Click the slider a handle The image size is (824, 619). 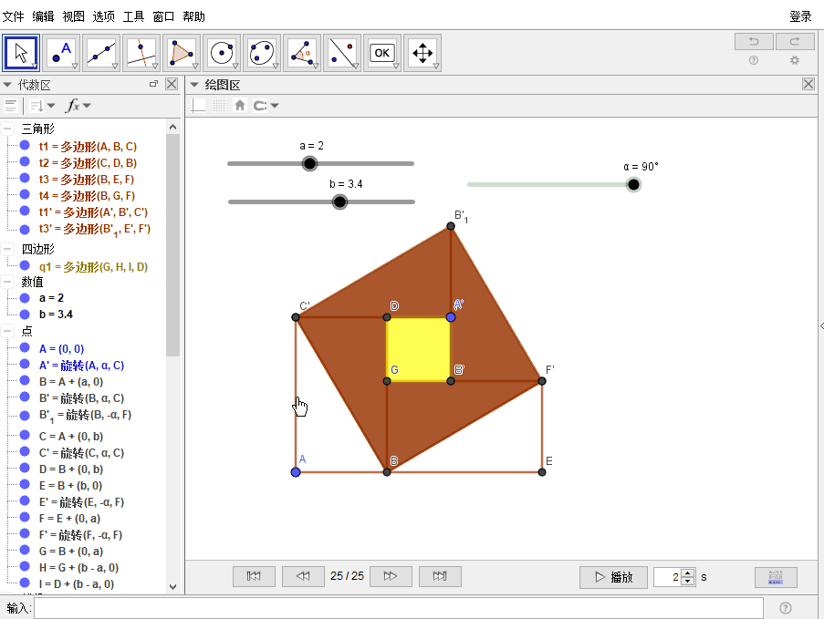[x=309, y=163]
